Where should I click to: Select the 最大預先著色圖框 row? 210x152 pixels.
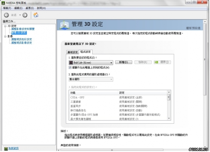pos(118,119)
